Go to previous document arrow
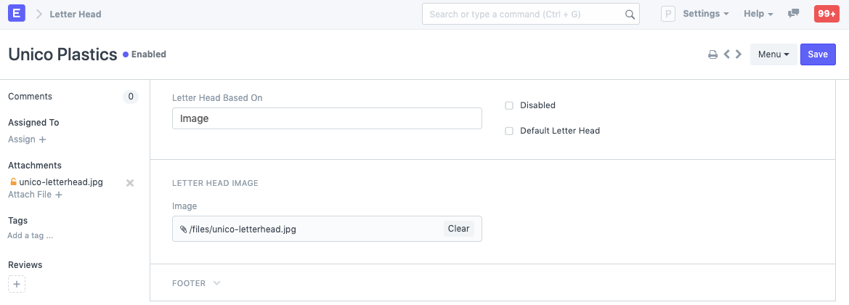 point(726,54)
